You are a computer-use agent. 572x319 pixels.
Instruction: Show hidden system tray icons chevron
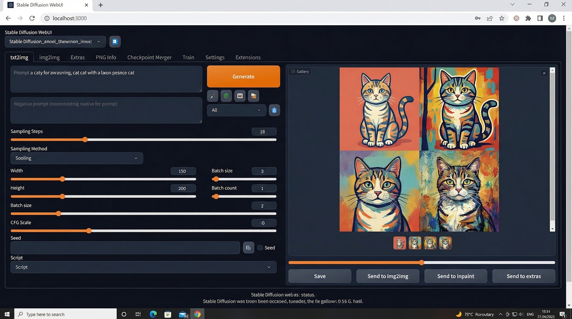[500, 314]
